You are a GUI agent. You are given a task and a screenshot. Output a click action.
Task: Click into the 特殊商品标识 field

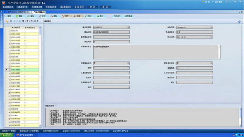(111, 83)
